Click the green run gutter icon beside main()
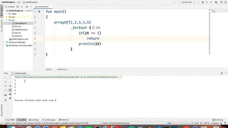228x128 pixels. click(x=40, y=12)
